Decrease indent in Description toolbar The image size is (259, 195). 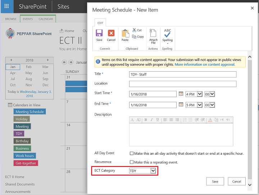pos(196,120)
